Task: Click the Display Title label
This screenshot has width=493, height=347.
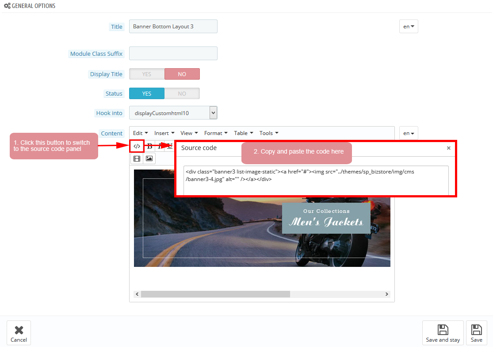Action: coord(106,74)
